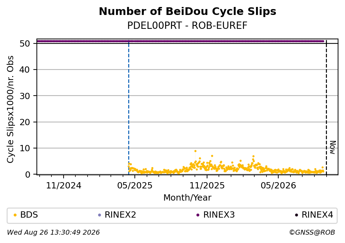
Task: Click the 05/2025 x-axis tick label
Action: pyautogui.click(x=135, y=186)
